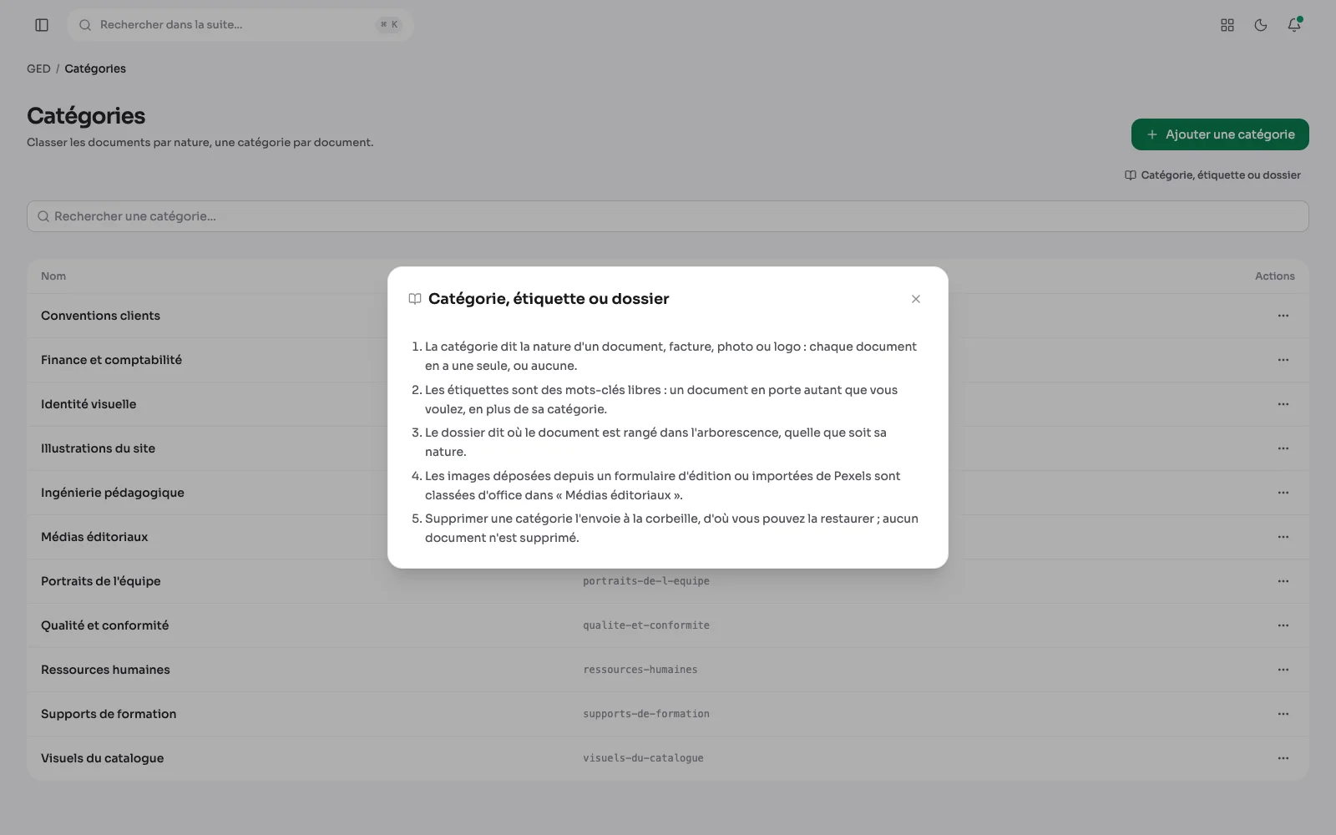Go to GED breadcrumb
The height and width of the screenshot is (835, 1336).
click(x=38, y=68)
